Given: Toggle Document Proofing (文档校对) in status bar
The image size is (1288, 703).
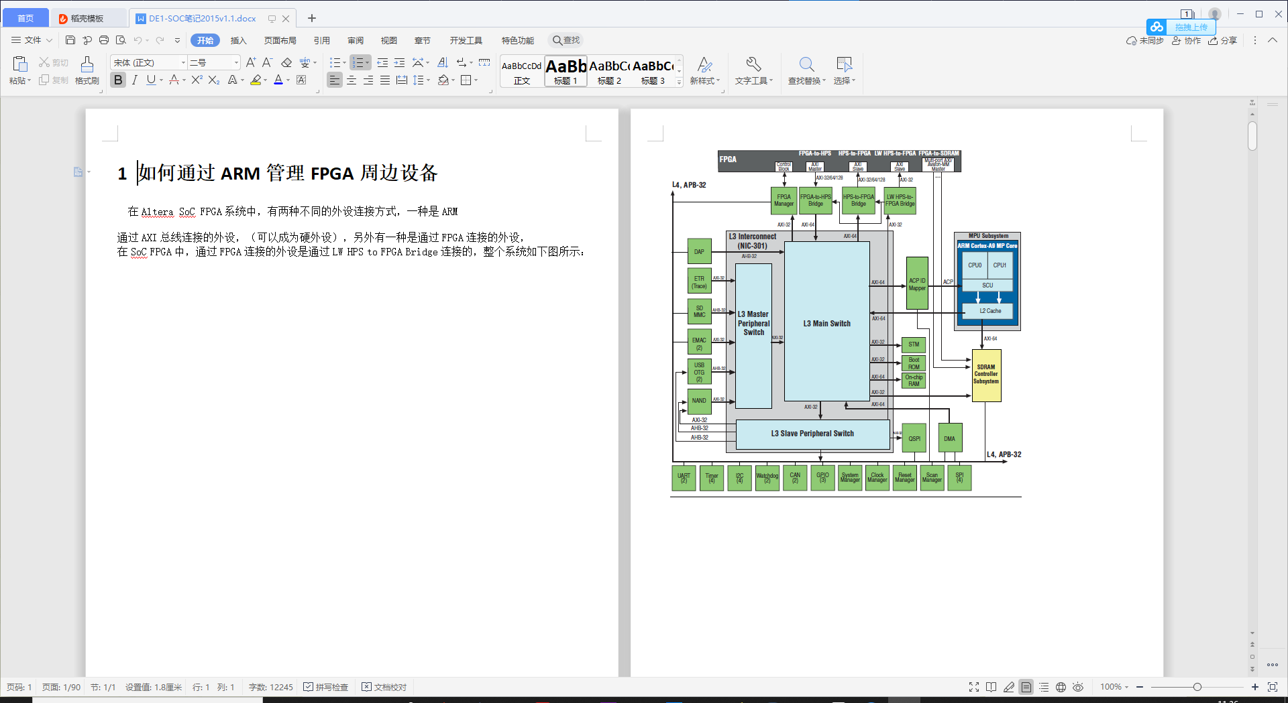Looking at the screenshot, I should point(384,687).
